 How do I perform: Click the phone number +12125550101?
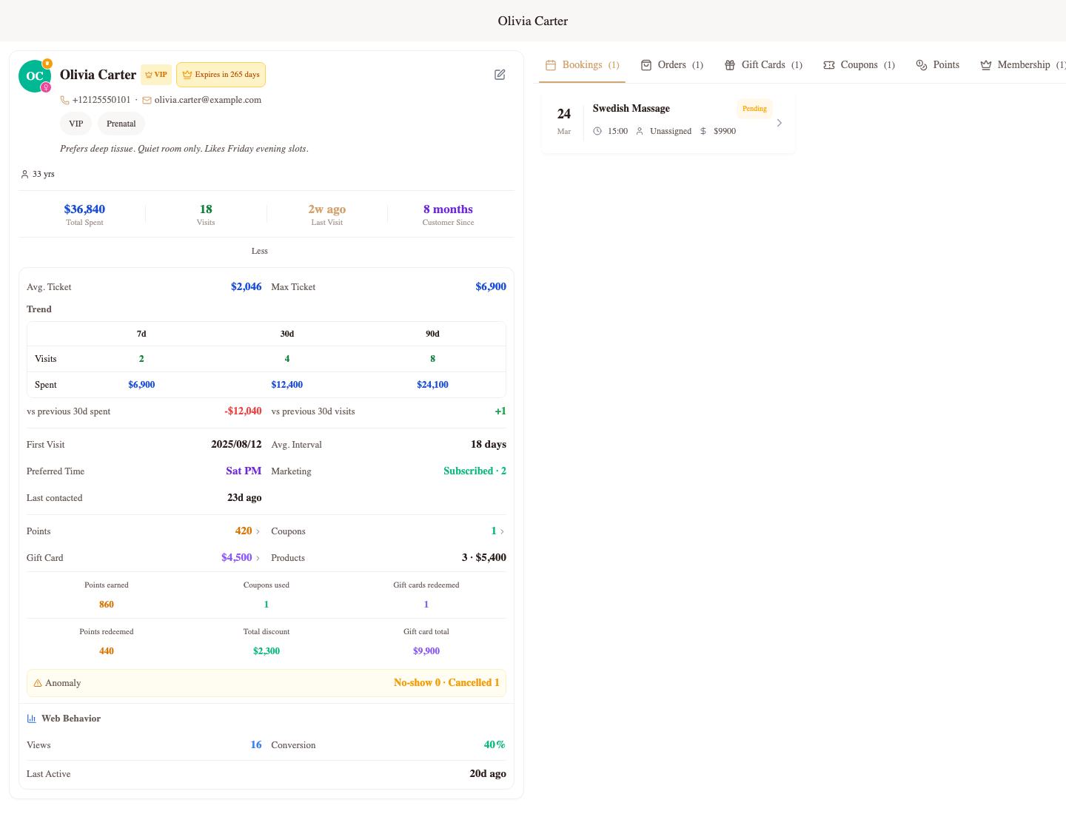(x=101, y=100)
